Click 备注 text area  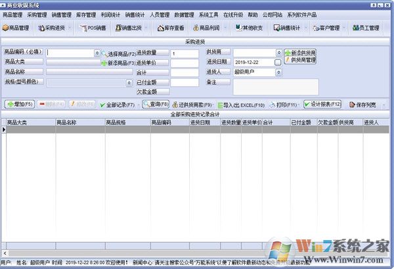[276, 87]
